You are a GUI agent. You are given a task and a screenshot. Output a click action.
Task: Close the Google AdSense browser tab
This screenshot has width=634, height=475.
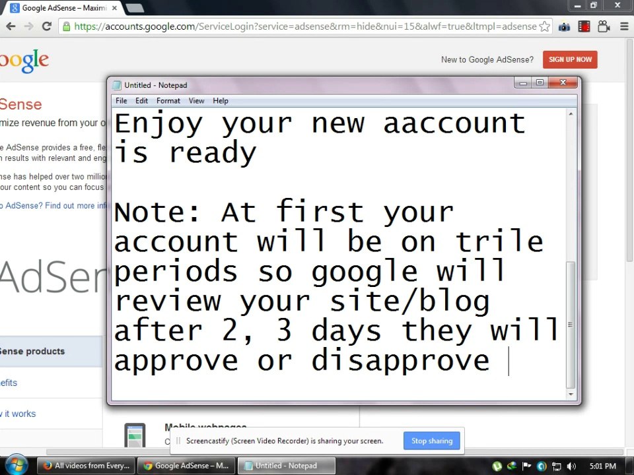coord(114,8)
